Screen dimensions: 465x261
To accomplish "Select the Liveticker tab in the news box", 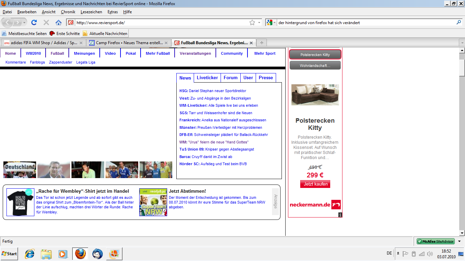I will coord(207,78).
